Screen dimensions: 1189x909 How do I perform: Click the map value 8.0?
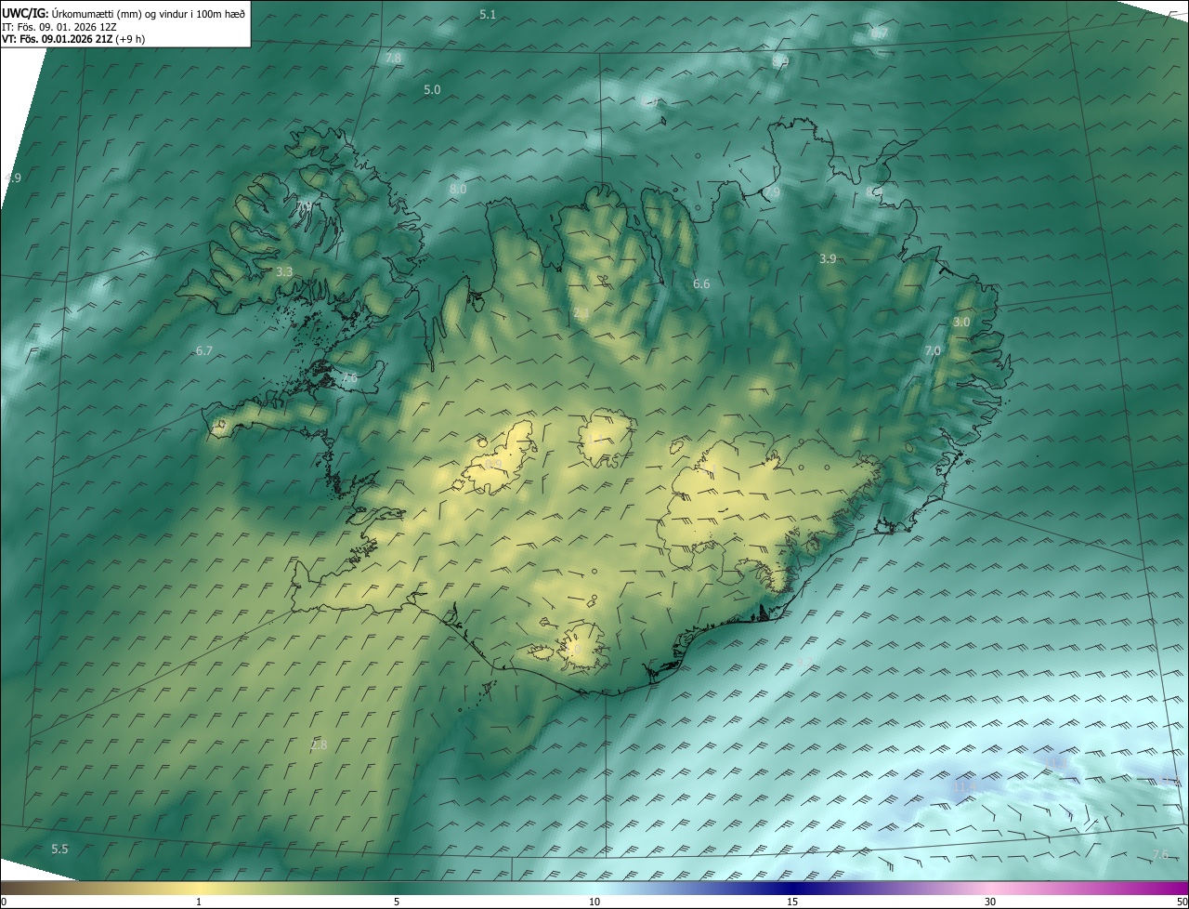[x=458, y=189]
